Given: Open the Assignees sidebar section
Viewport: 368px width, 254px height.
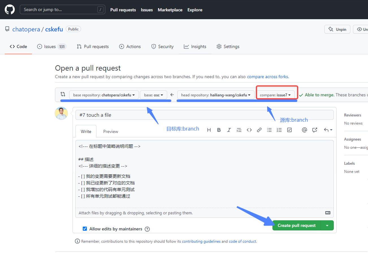Looking at the screenshot, I should click(x=352, y=139).
